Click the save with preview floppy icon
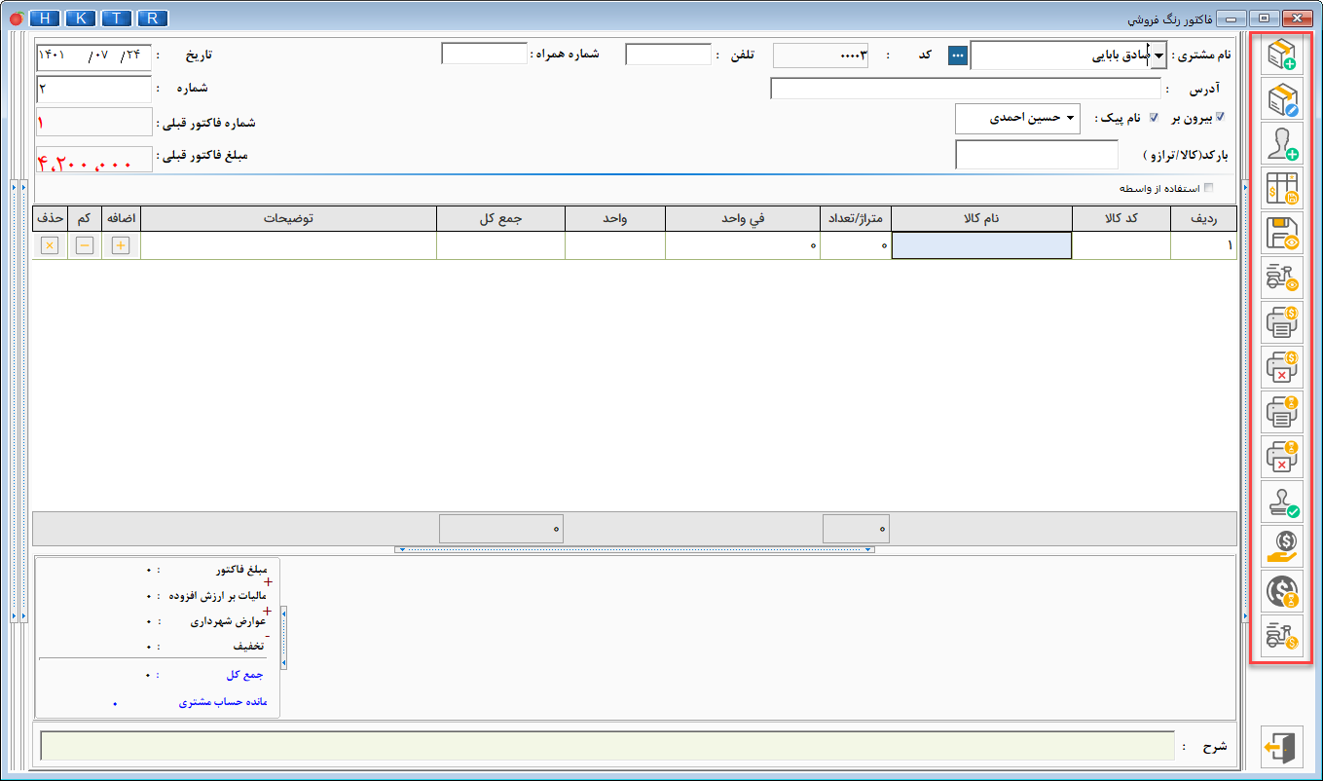The height and width of the screenshot is (781, 1323). (x=1281, y=233)
